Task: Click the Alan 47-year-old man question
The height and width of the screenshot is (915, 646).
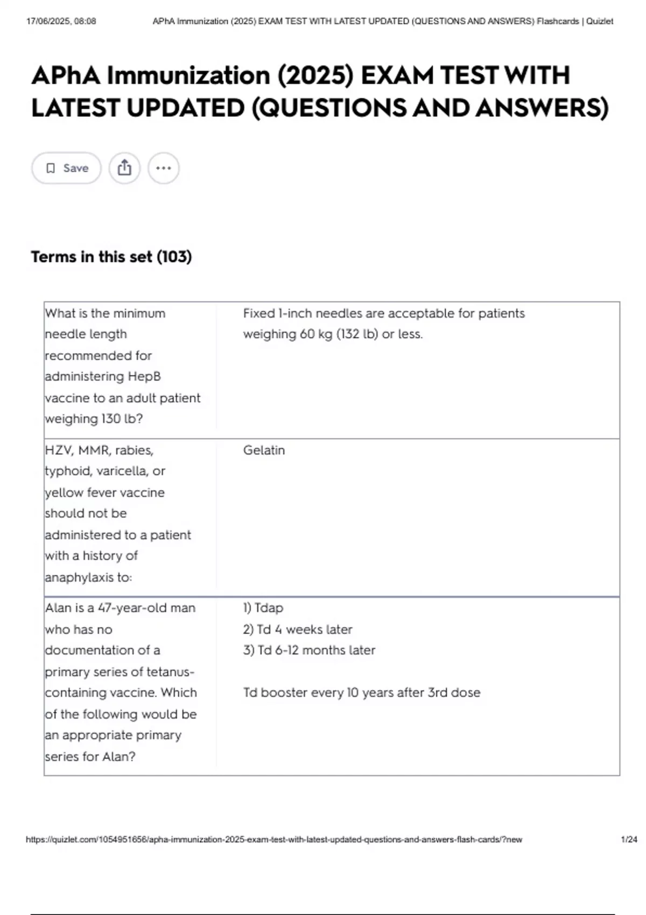Action: click(x=121, y=682)
